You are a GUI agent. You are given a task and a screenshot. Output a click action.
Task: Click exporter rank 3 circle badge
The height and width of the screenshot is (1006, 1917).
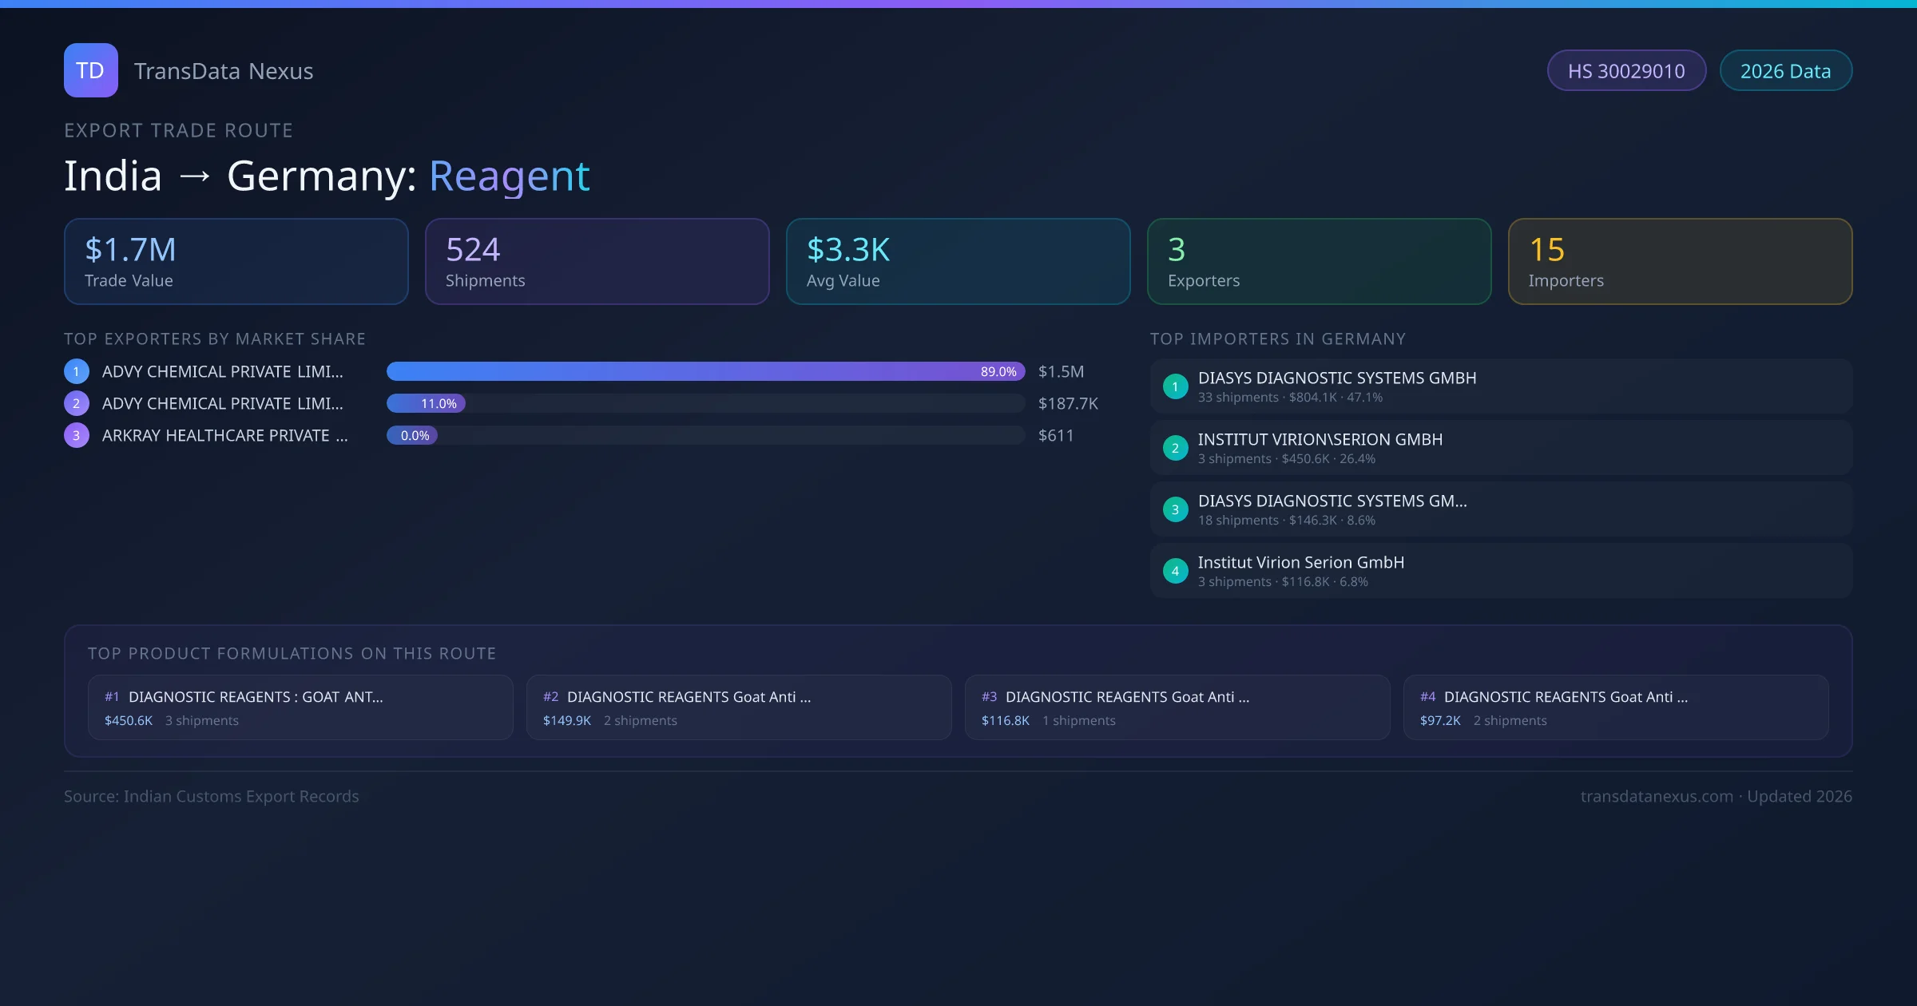[x=77, y=435]
